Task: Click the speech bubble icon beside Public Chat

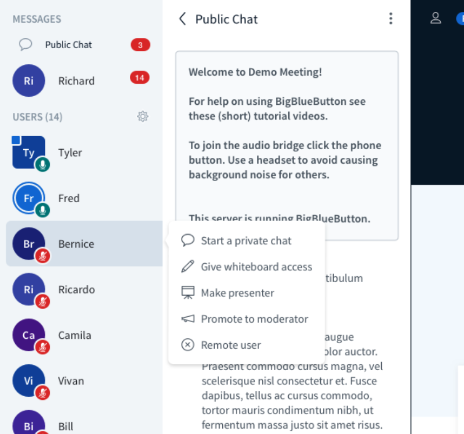Action: [x=25, y=45]
